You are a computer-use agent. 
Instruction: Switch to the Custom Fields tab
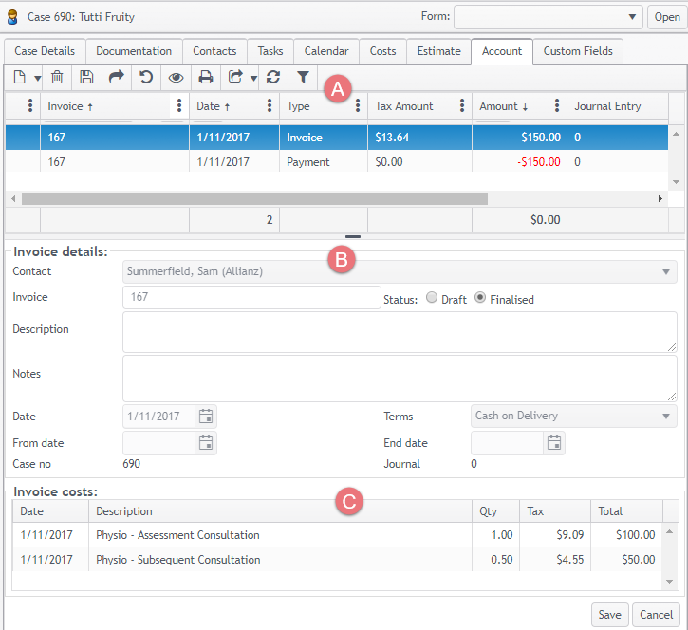pos(577,51)
